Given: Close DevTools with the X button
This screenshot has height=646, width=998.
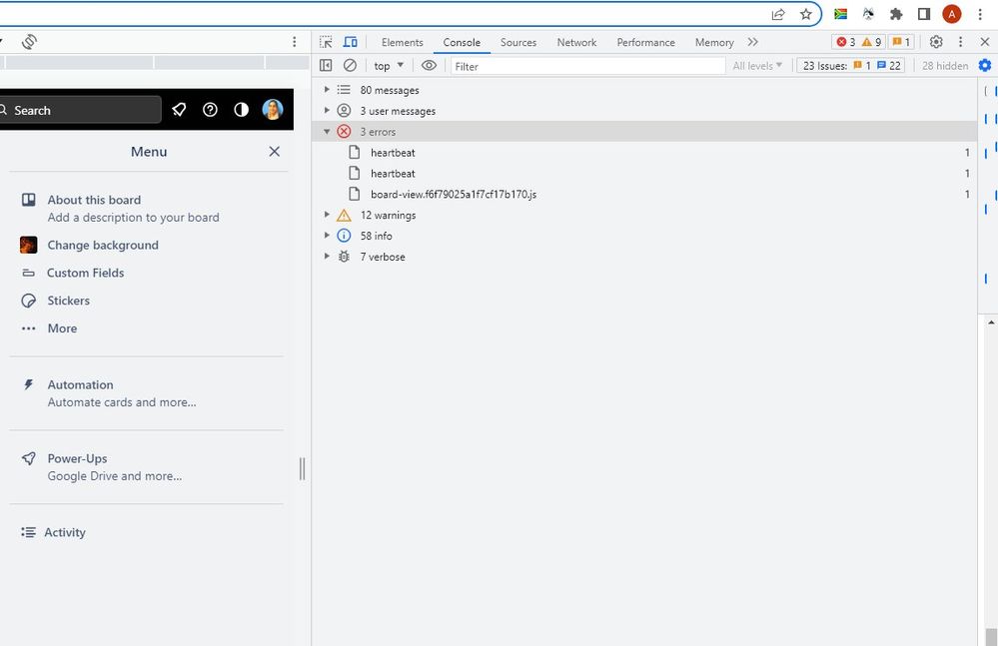Looking at the screenshot, I should (985, 42).
